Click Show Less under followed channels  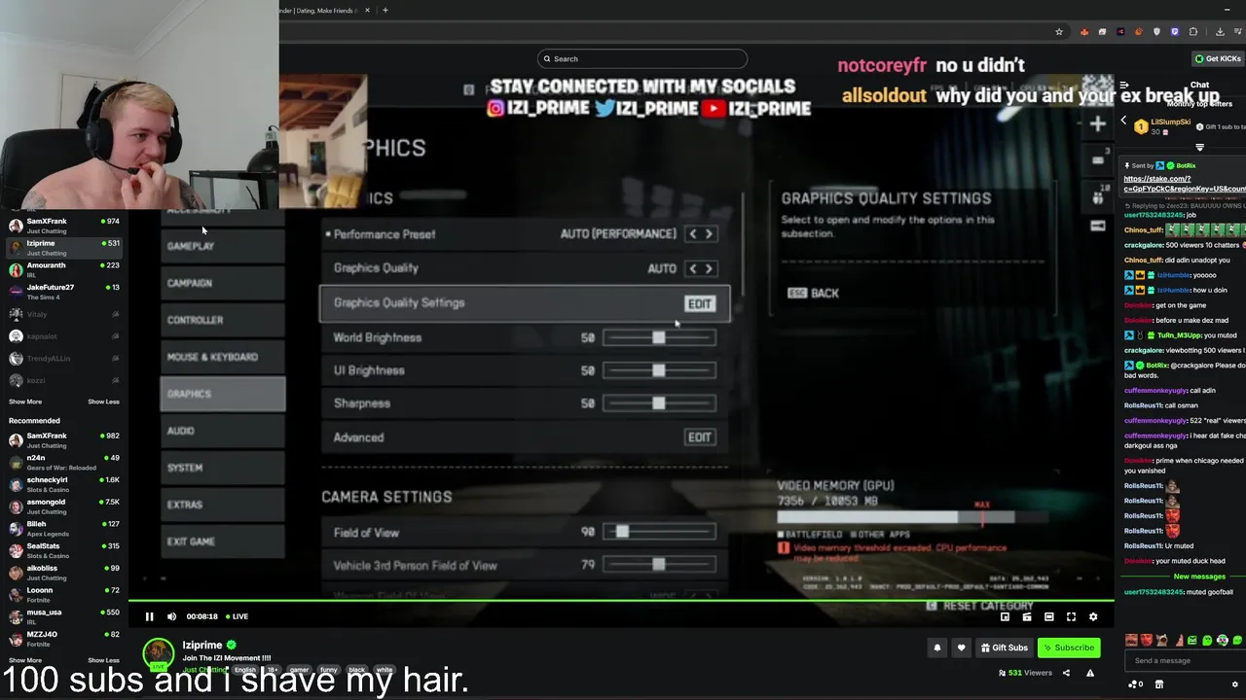coord(103,402)
